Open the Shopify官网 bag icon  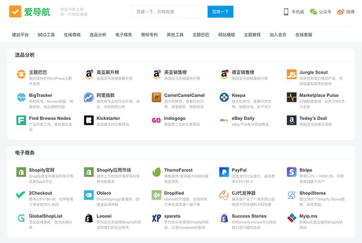[x=21, y=172]
